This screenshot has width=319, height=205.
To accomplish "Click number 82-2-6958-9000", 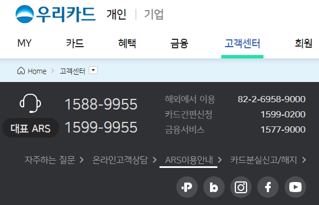I will click(272, 99).
